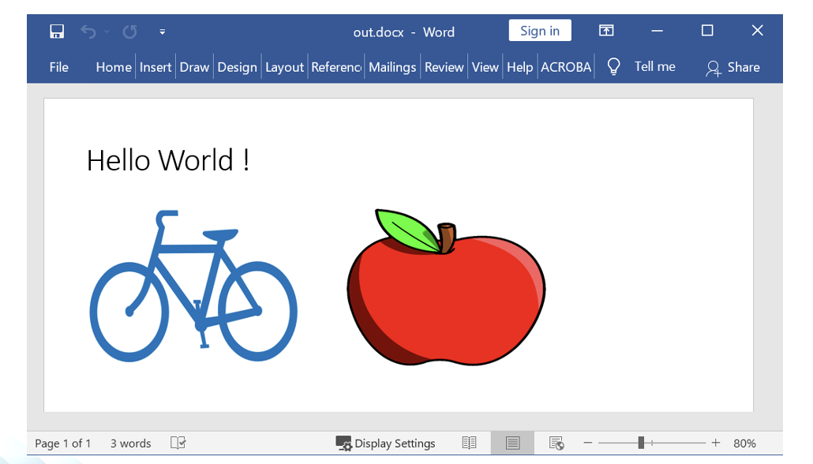Click the zoom out minus icon
The height and width of the screenshot is (464, 813).
[587, 443]
